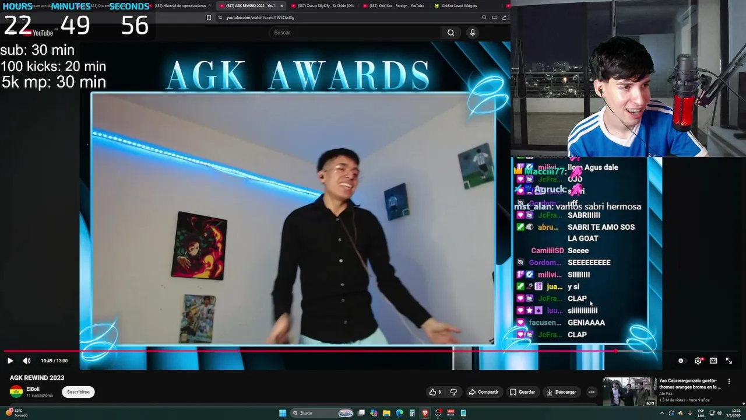Viewport: 746px width, 420px height.
Task: Close the AGK REWIND 2023 tab
Action: 281,6
